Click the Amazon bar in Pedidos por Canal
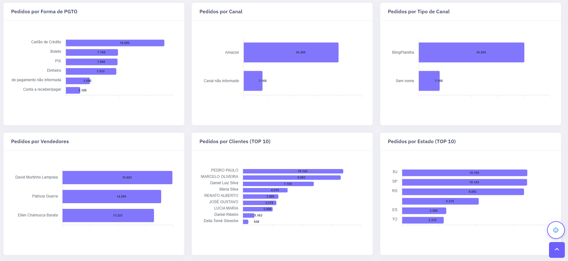The image size is (568, 261). [x=291, y=52]
